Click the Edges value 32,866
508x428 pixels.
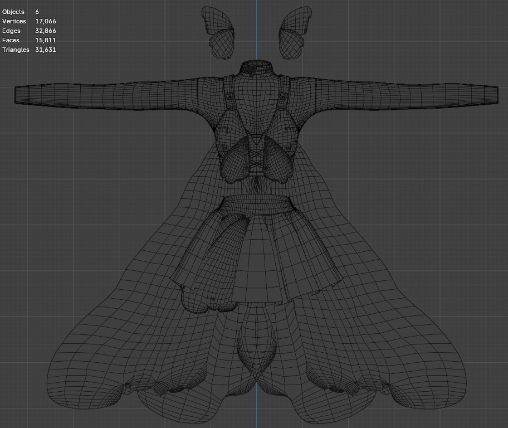45,31
